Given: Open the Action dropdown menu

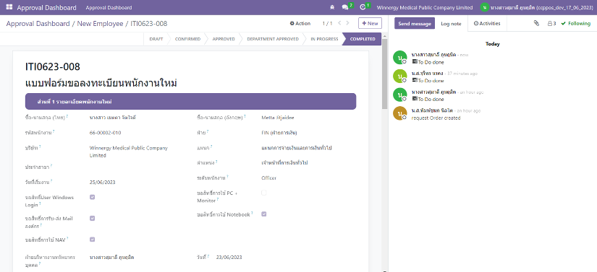Looking at the screenshot, I should click(x=300, y=23).
